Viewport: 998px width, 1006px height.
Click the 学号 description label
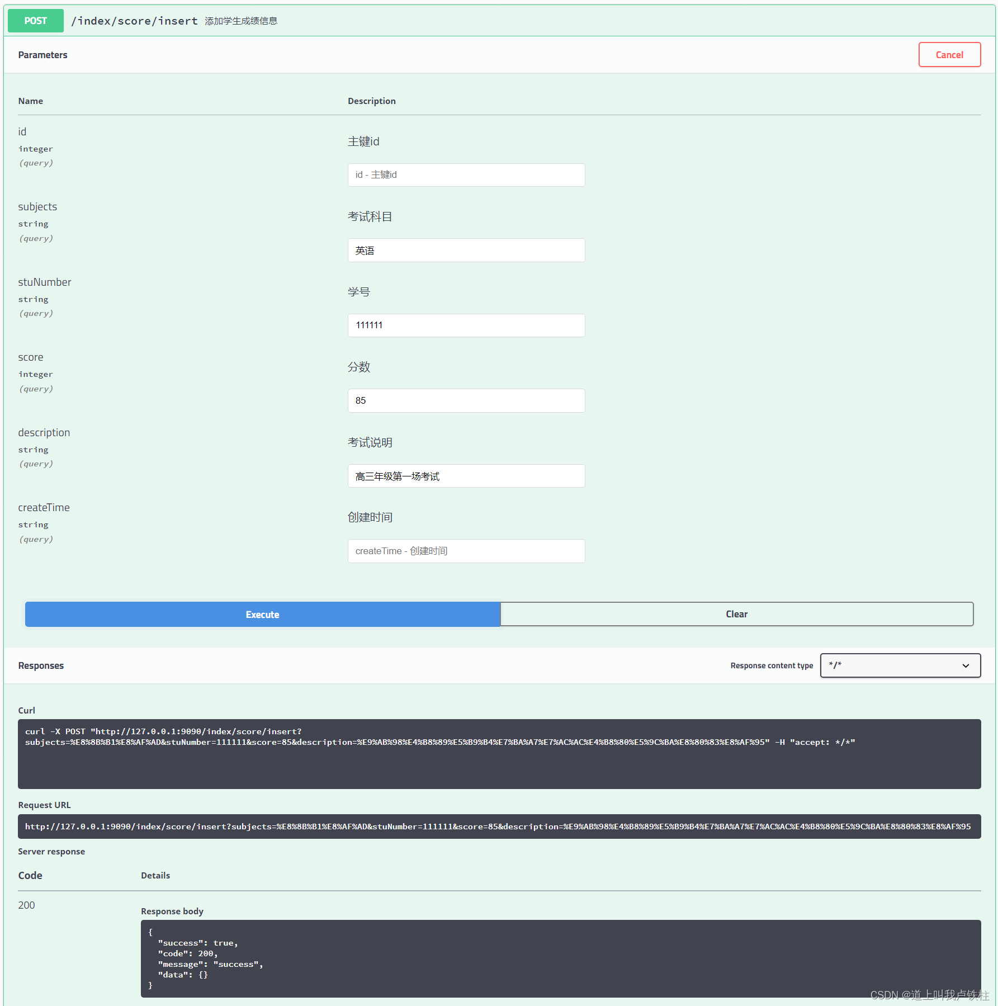359,292
